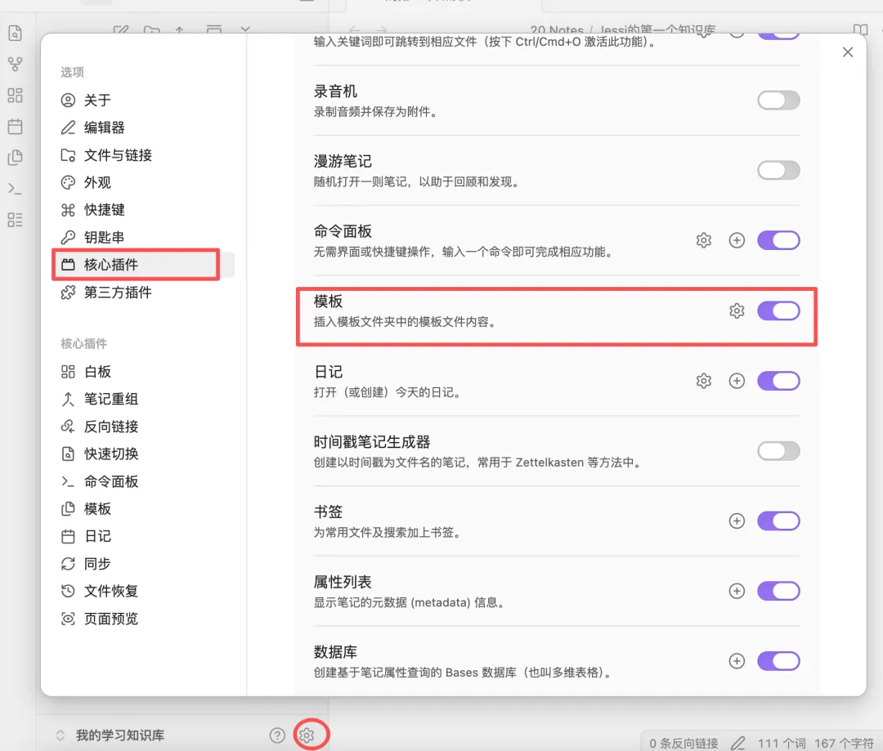The height and width of the screenshot is (751, 883).
Task: Open graph view icon in left ribbon
Action: [x=16, y=65]
